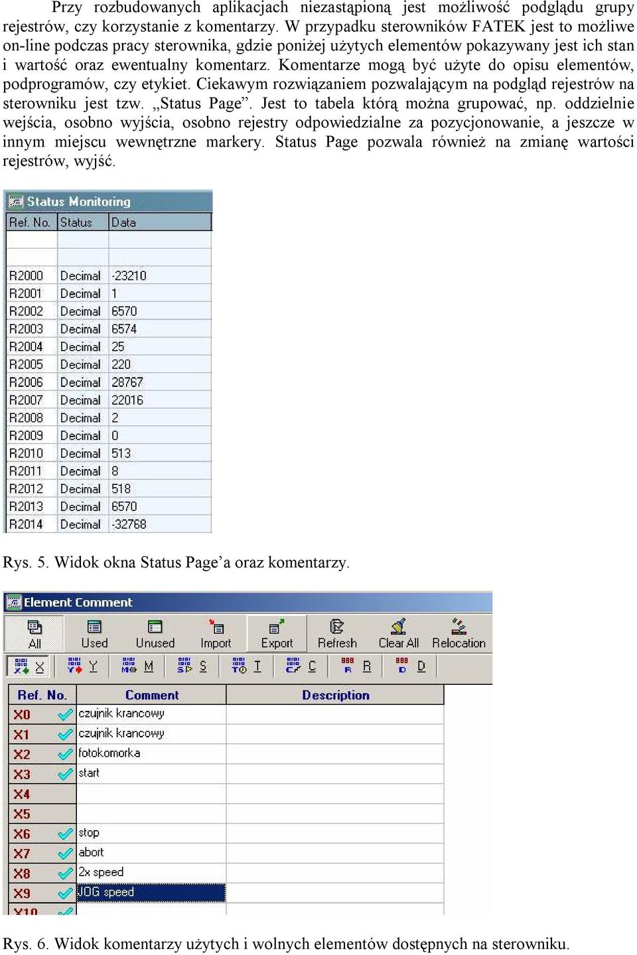Click the Export comments icon
This screenshot has width=637, height=955.
(277, 634)
